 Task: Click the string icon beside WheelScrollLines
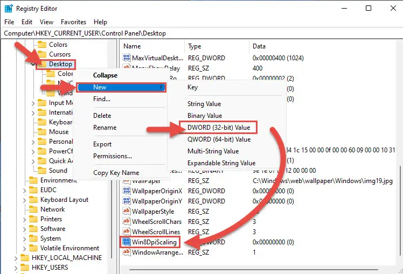pyautogui.click(x=127, y=231)
